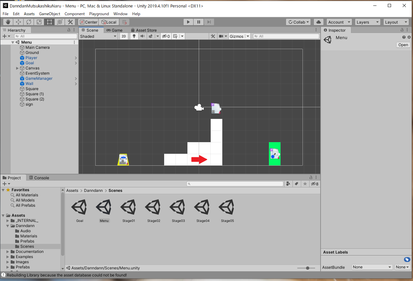The image size is (413, 281).
Task: Toggle Center pivot mode
Action: pyautogui.click(x=88, y=22)
